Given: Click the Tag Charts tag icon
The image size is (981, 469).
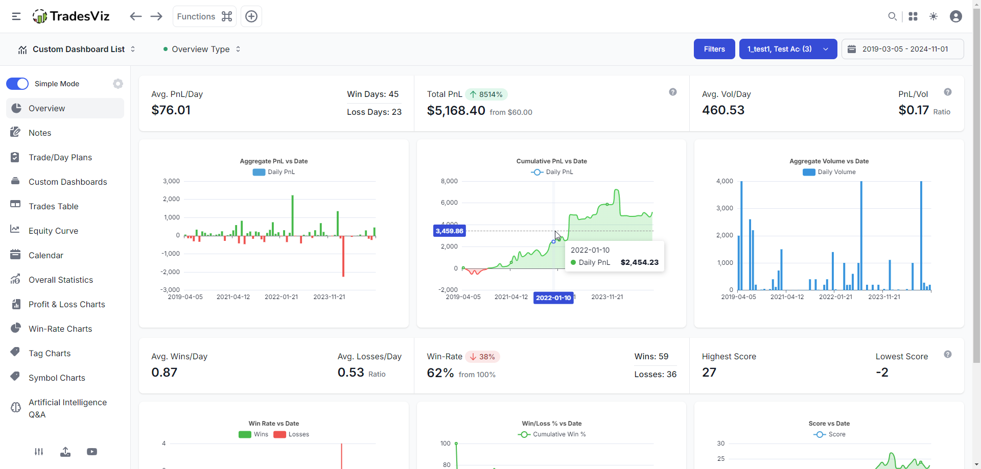Looking at the screenshot, I should click(x=15, y=352).
